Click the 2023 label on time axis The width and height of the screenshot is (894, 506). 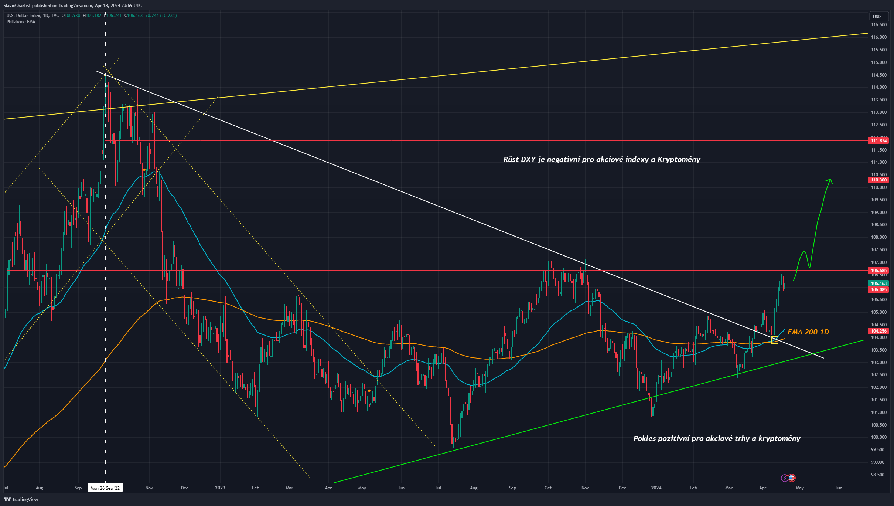click(x=220, y=488)
